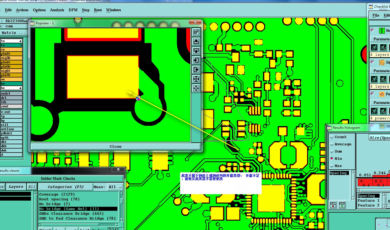Open the Analysis menu
390x230 pixels.
point(57,10)
